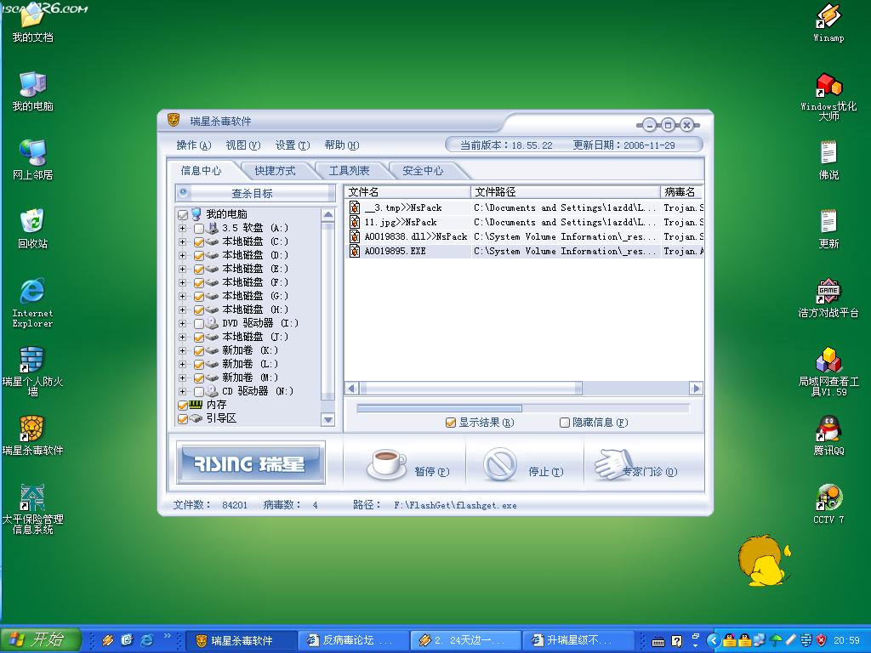Click the virus icon beside 11.jpg>>NsPack

355,222
